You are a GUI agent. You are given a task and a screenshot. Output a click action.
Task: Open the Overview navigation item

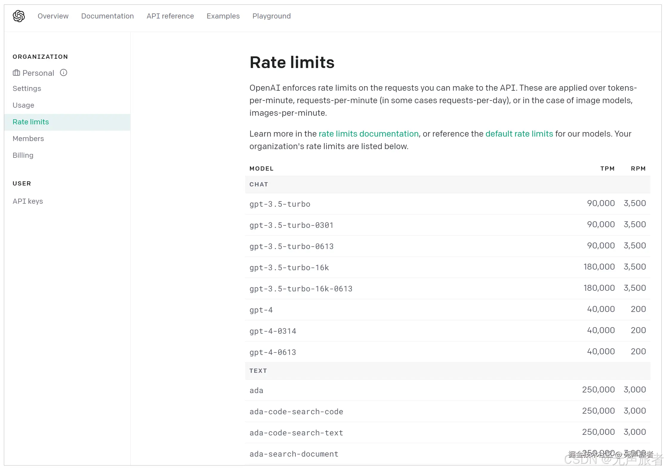click(53, 16)
